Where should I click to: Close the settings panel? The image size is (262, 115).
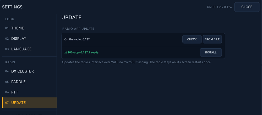click(x=247, y=7)
